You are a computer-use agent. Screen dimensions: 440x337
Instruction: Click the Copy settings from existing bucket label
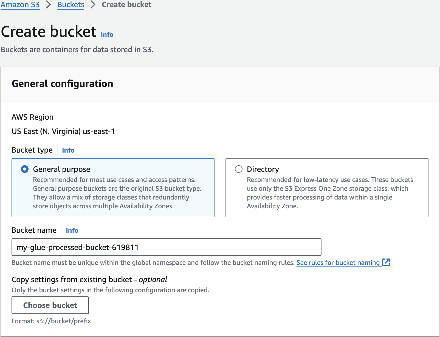click(89, 280)
